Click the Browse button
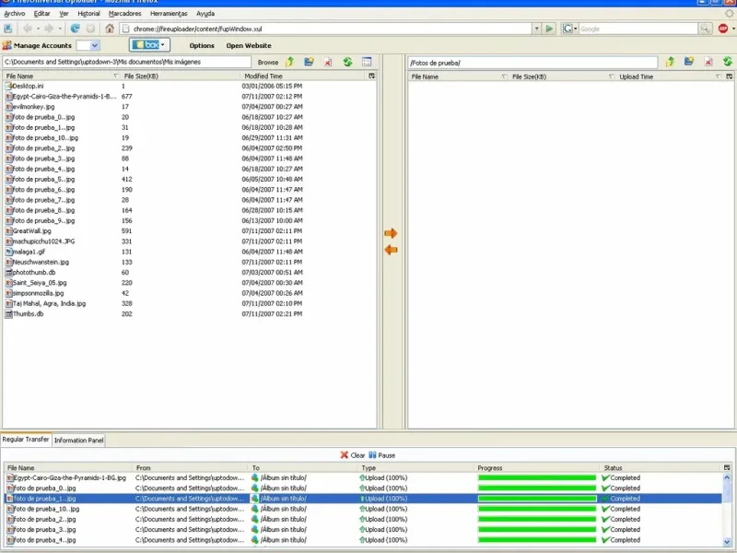The image size is (737, 553). (268, 62)
